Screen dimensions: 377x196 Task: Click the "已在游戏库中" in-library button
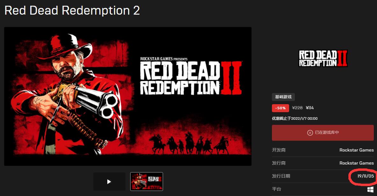[323, 133]
